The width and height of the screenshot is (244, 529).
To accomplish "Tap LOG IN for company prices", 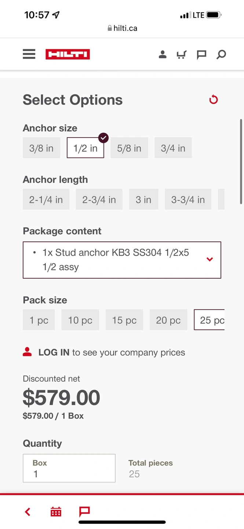I will tap(54, 353).
